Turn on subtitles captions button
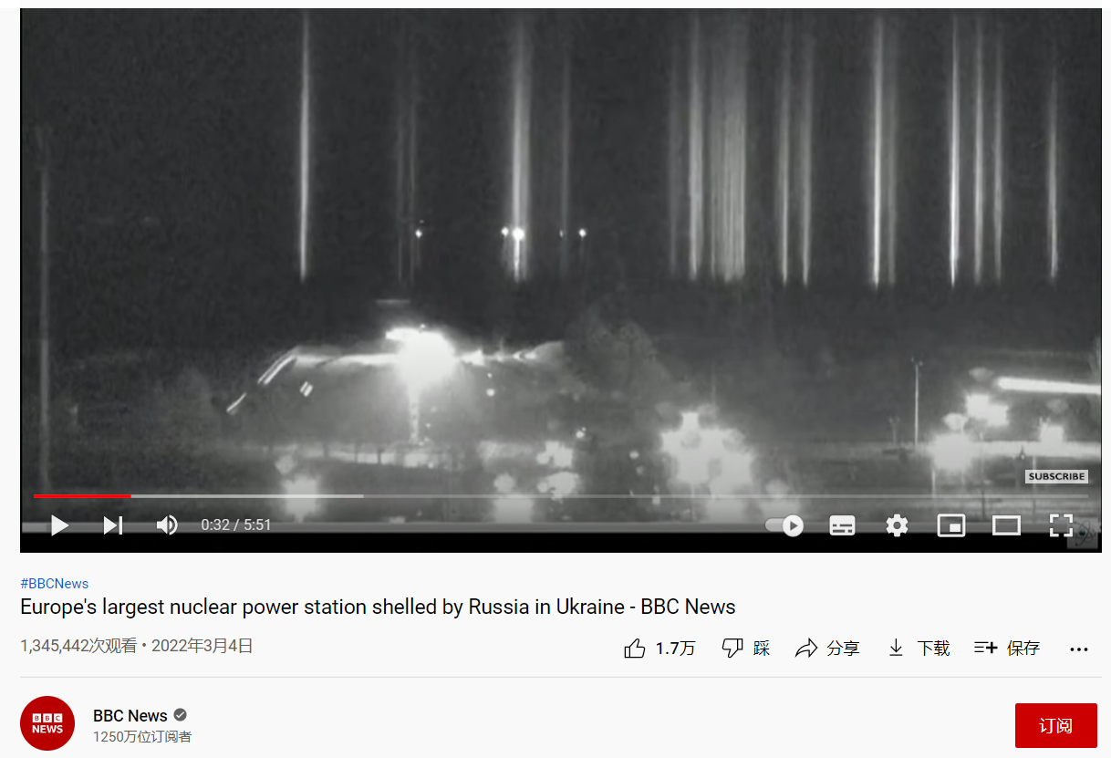Viewport: 1111px width, 758px height. click(x=842, y=525)
